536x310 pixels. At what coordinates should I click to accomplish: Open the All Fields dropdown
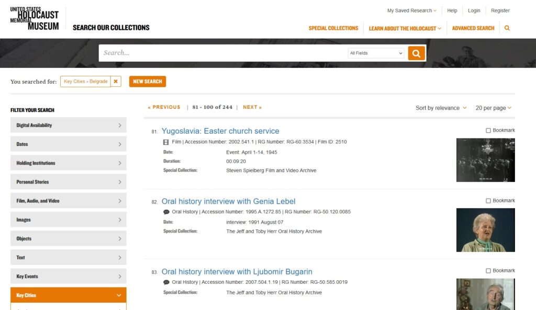coord(376,53)
